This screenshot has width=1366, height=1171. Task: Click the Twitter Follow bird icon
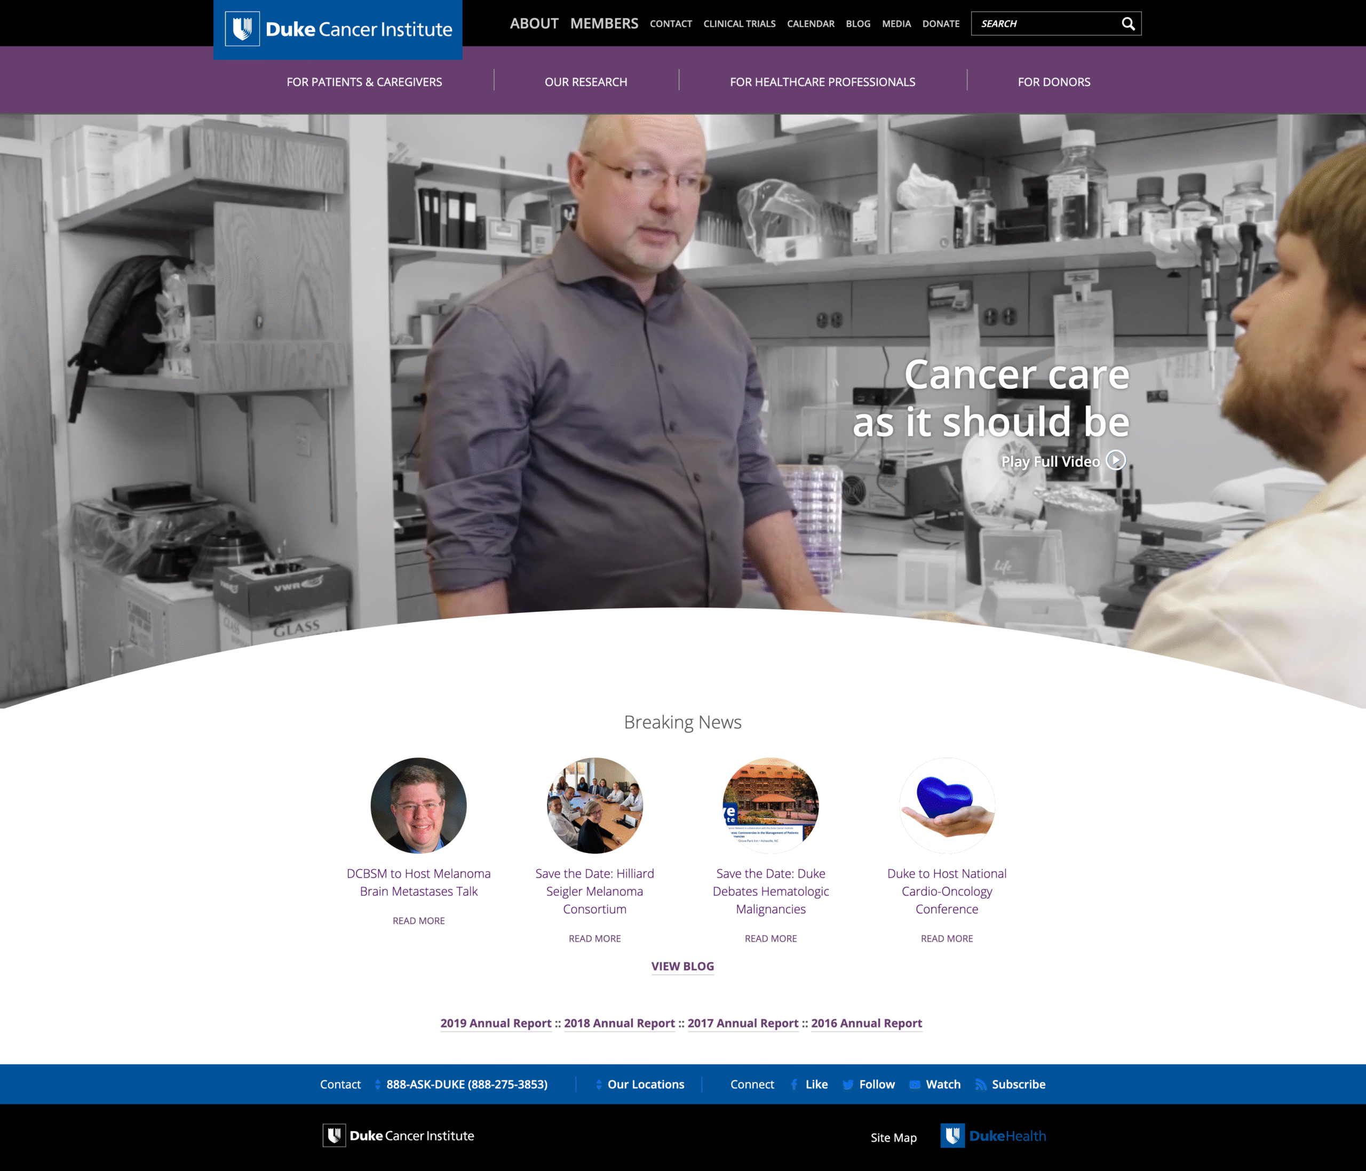tap(848, 1085)
